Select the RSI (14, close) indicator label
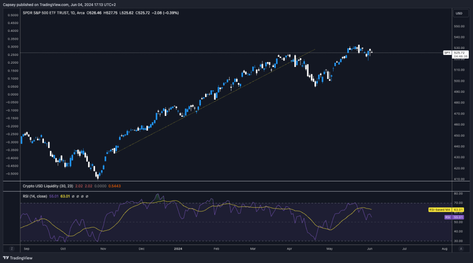Image resolution: width=473 pixels, height=263 pixels. 35,196
